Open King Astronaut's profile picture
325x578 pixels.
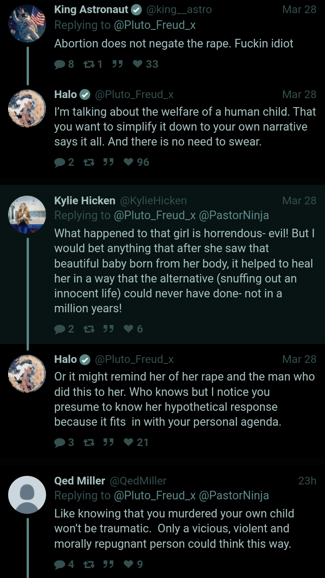(27, 23)
